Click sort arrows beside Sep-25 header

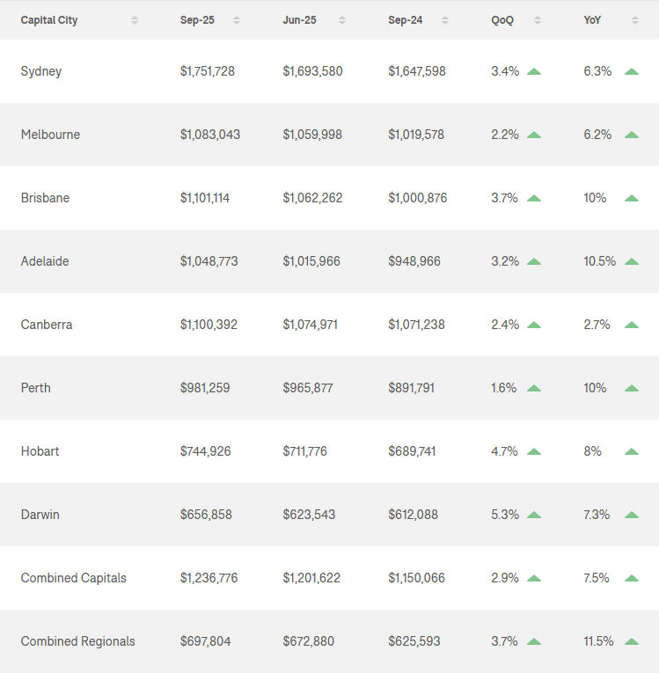pos(237,20)
